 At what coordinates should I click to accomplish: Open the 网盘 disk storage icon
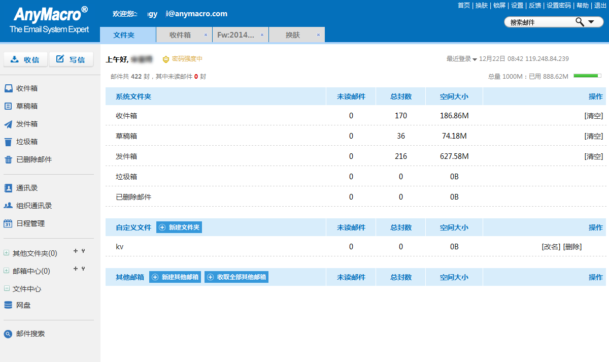pyautogui.click(x=8, y=305)
